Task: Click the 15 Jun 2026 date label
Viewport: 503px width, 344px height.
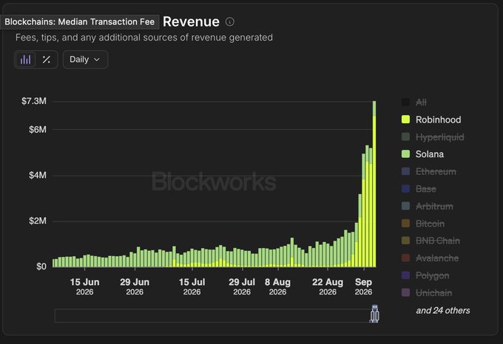Action: [x=84, y=286]
